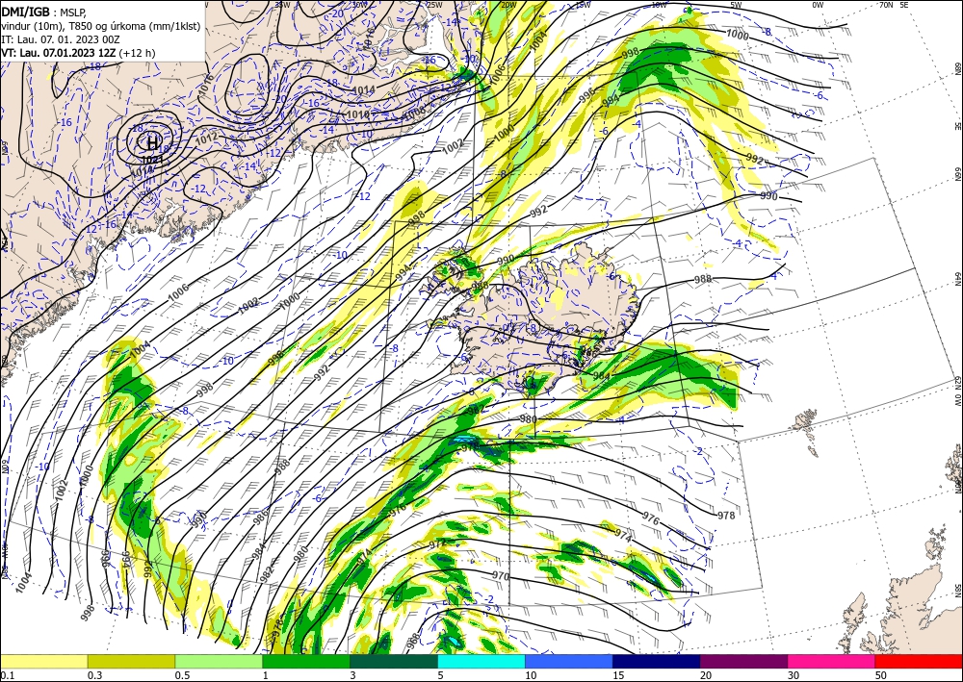This screenshot has height=682, width=963.
Task: Click the navy 15–20 mm legend swatch
Action: [x=656, y=661]
